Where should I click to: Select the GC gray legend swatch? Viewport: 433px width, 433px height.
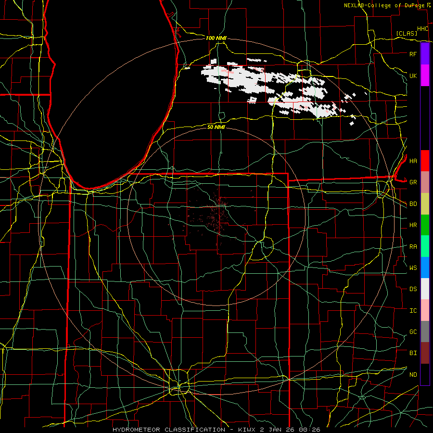(x=425, y=331)
